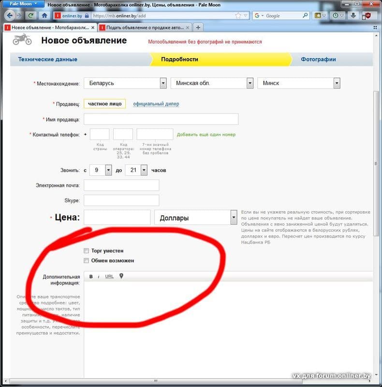Open the downloads arrow icon
Image resolution: width=382 pixels, height=387 pixels.
[353, 15]
